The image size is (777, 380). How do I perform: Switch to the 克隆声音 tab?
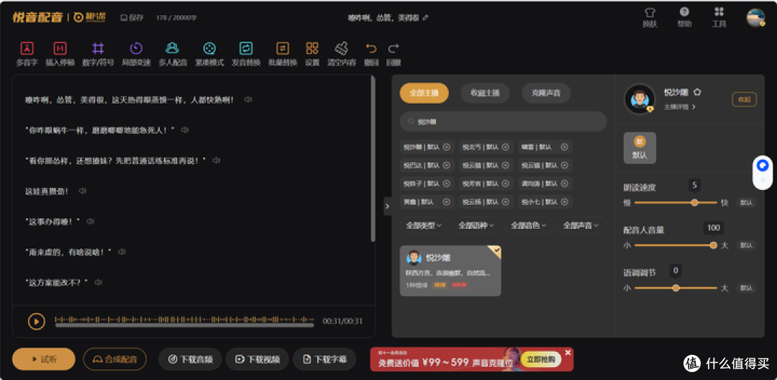(546, 93)
